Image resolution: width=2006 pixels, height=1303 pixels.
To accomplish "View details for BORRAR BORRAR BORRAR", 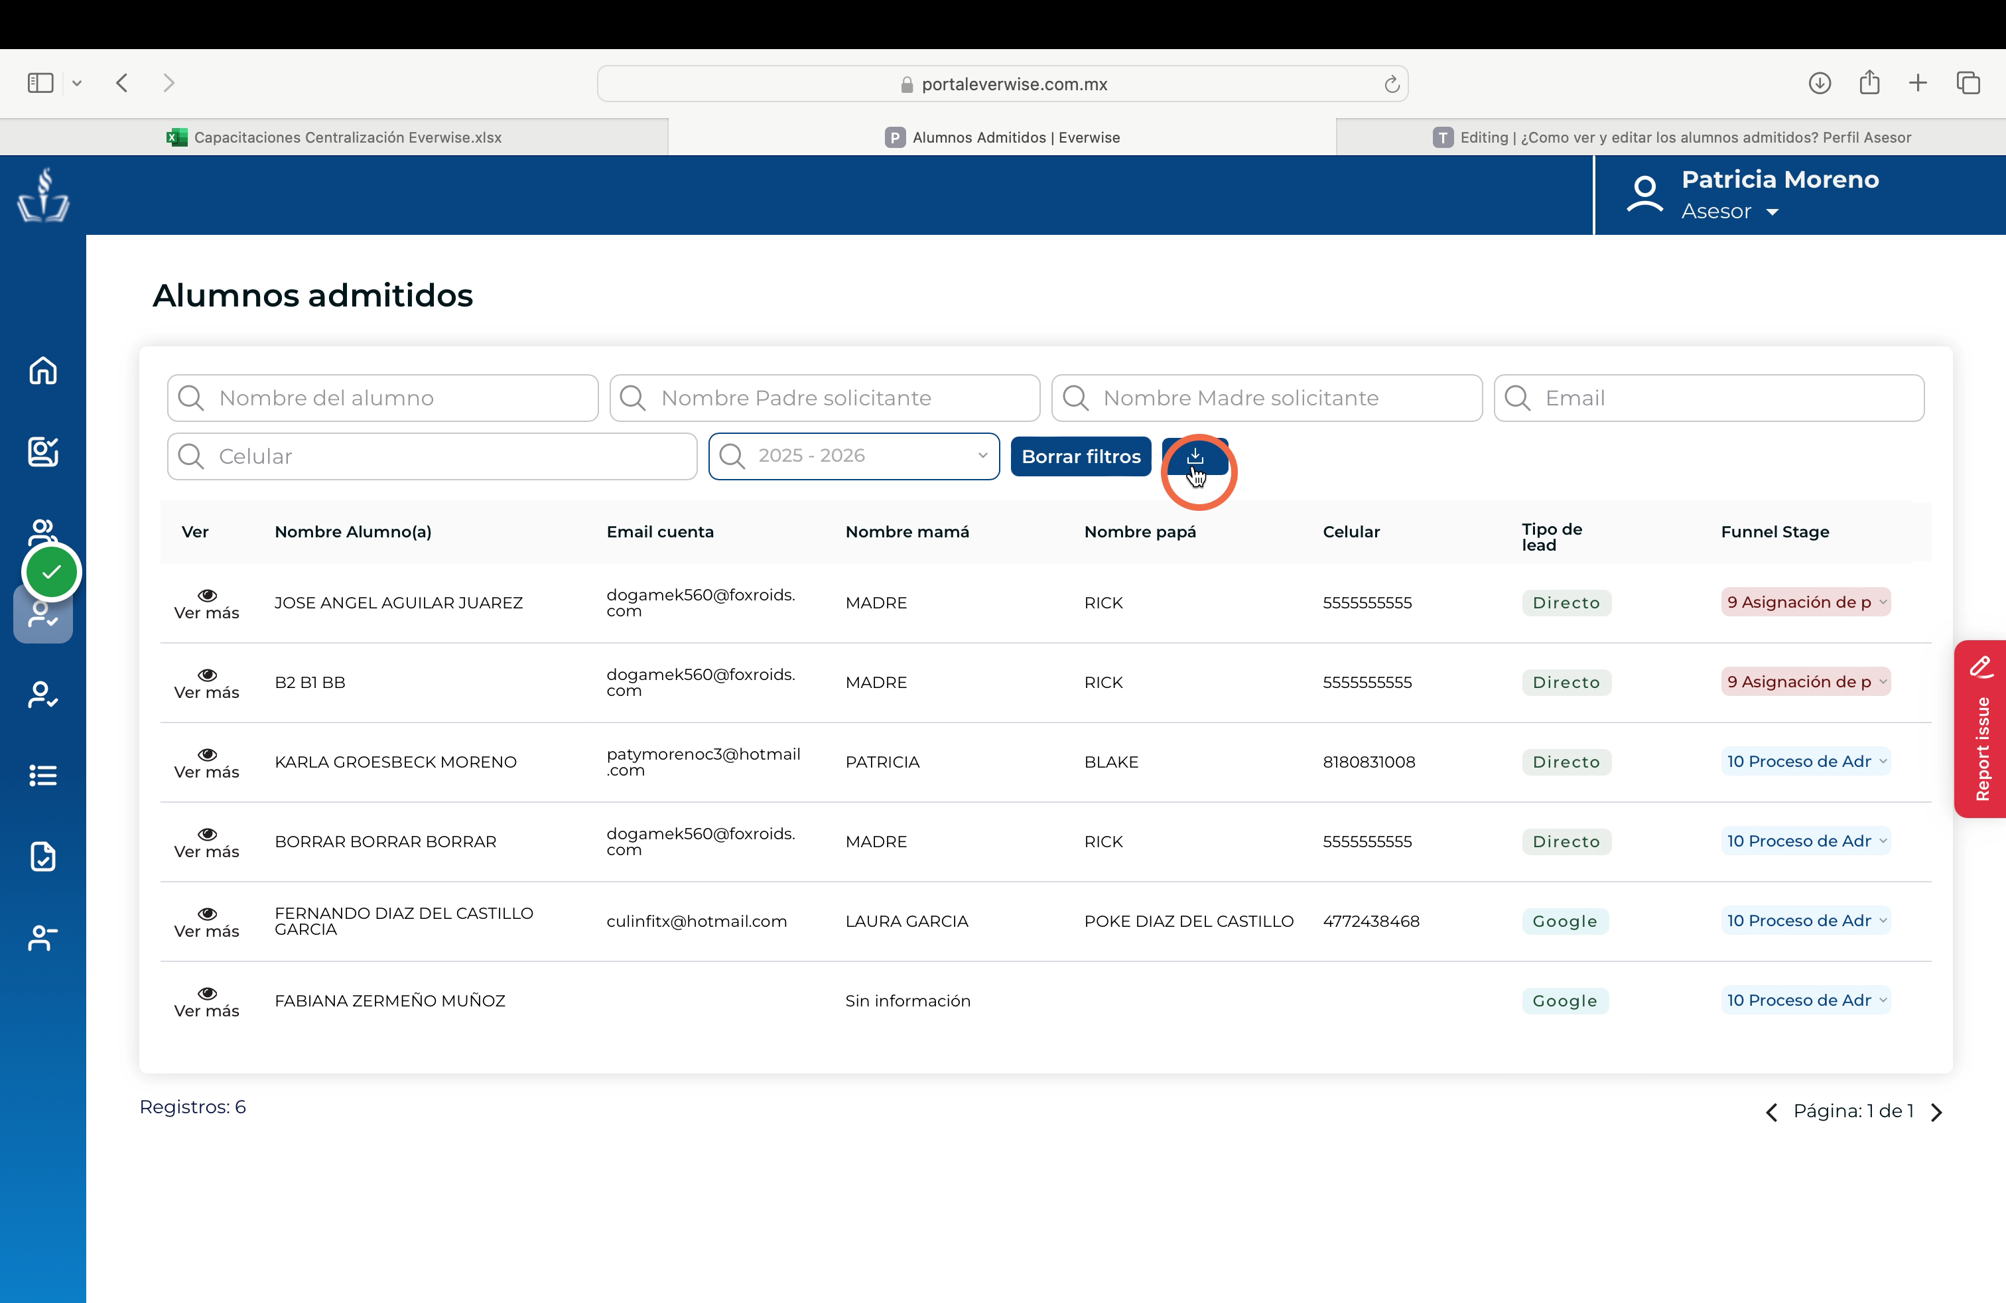I will tap(206, 842).
